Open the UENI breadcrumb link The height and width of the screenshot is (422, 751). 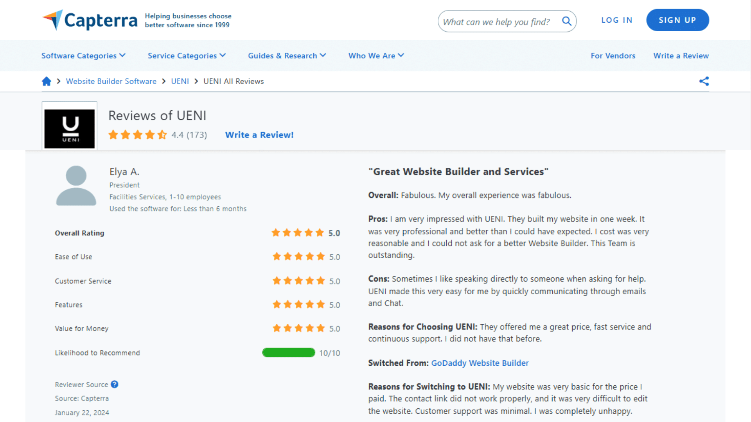(x=180, y=81)
